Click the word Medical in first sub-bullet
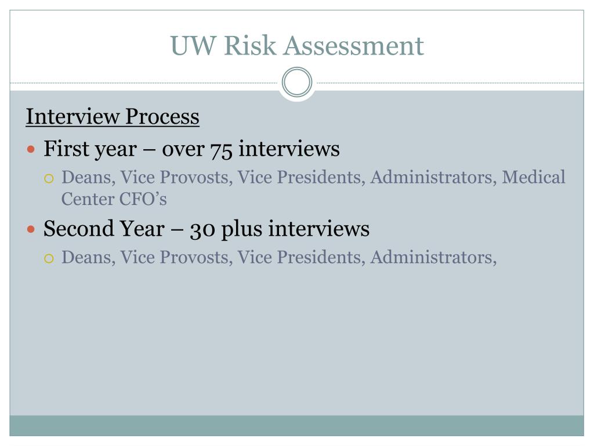The height and width of the screenshot is (446, 594). pos(534,177)
